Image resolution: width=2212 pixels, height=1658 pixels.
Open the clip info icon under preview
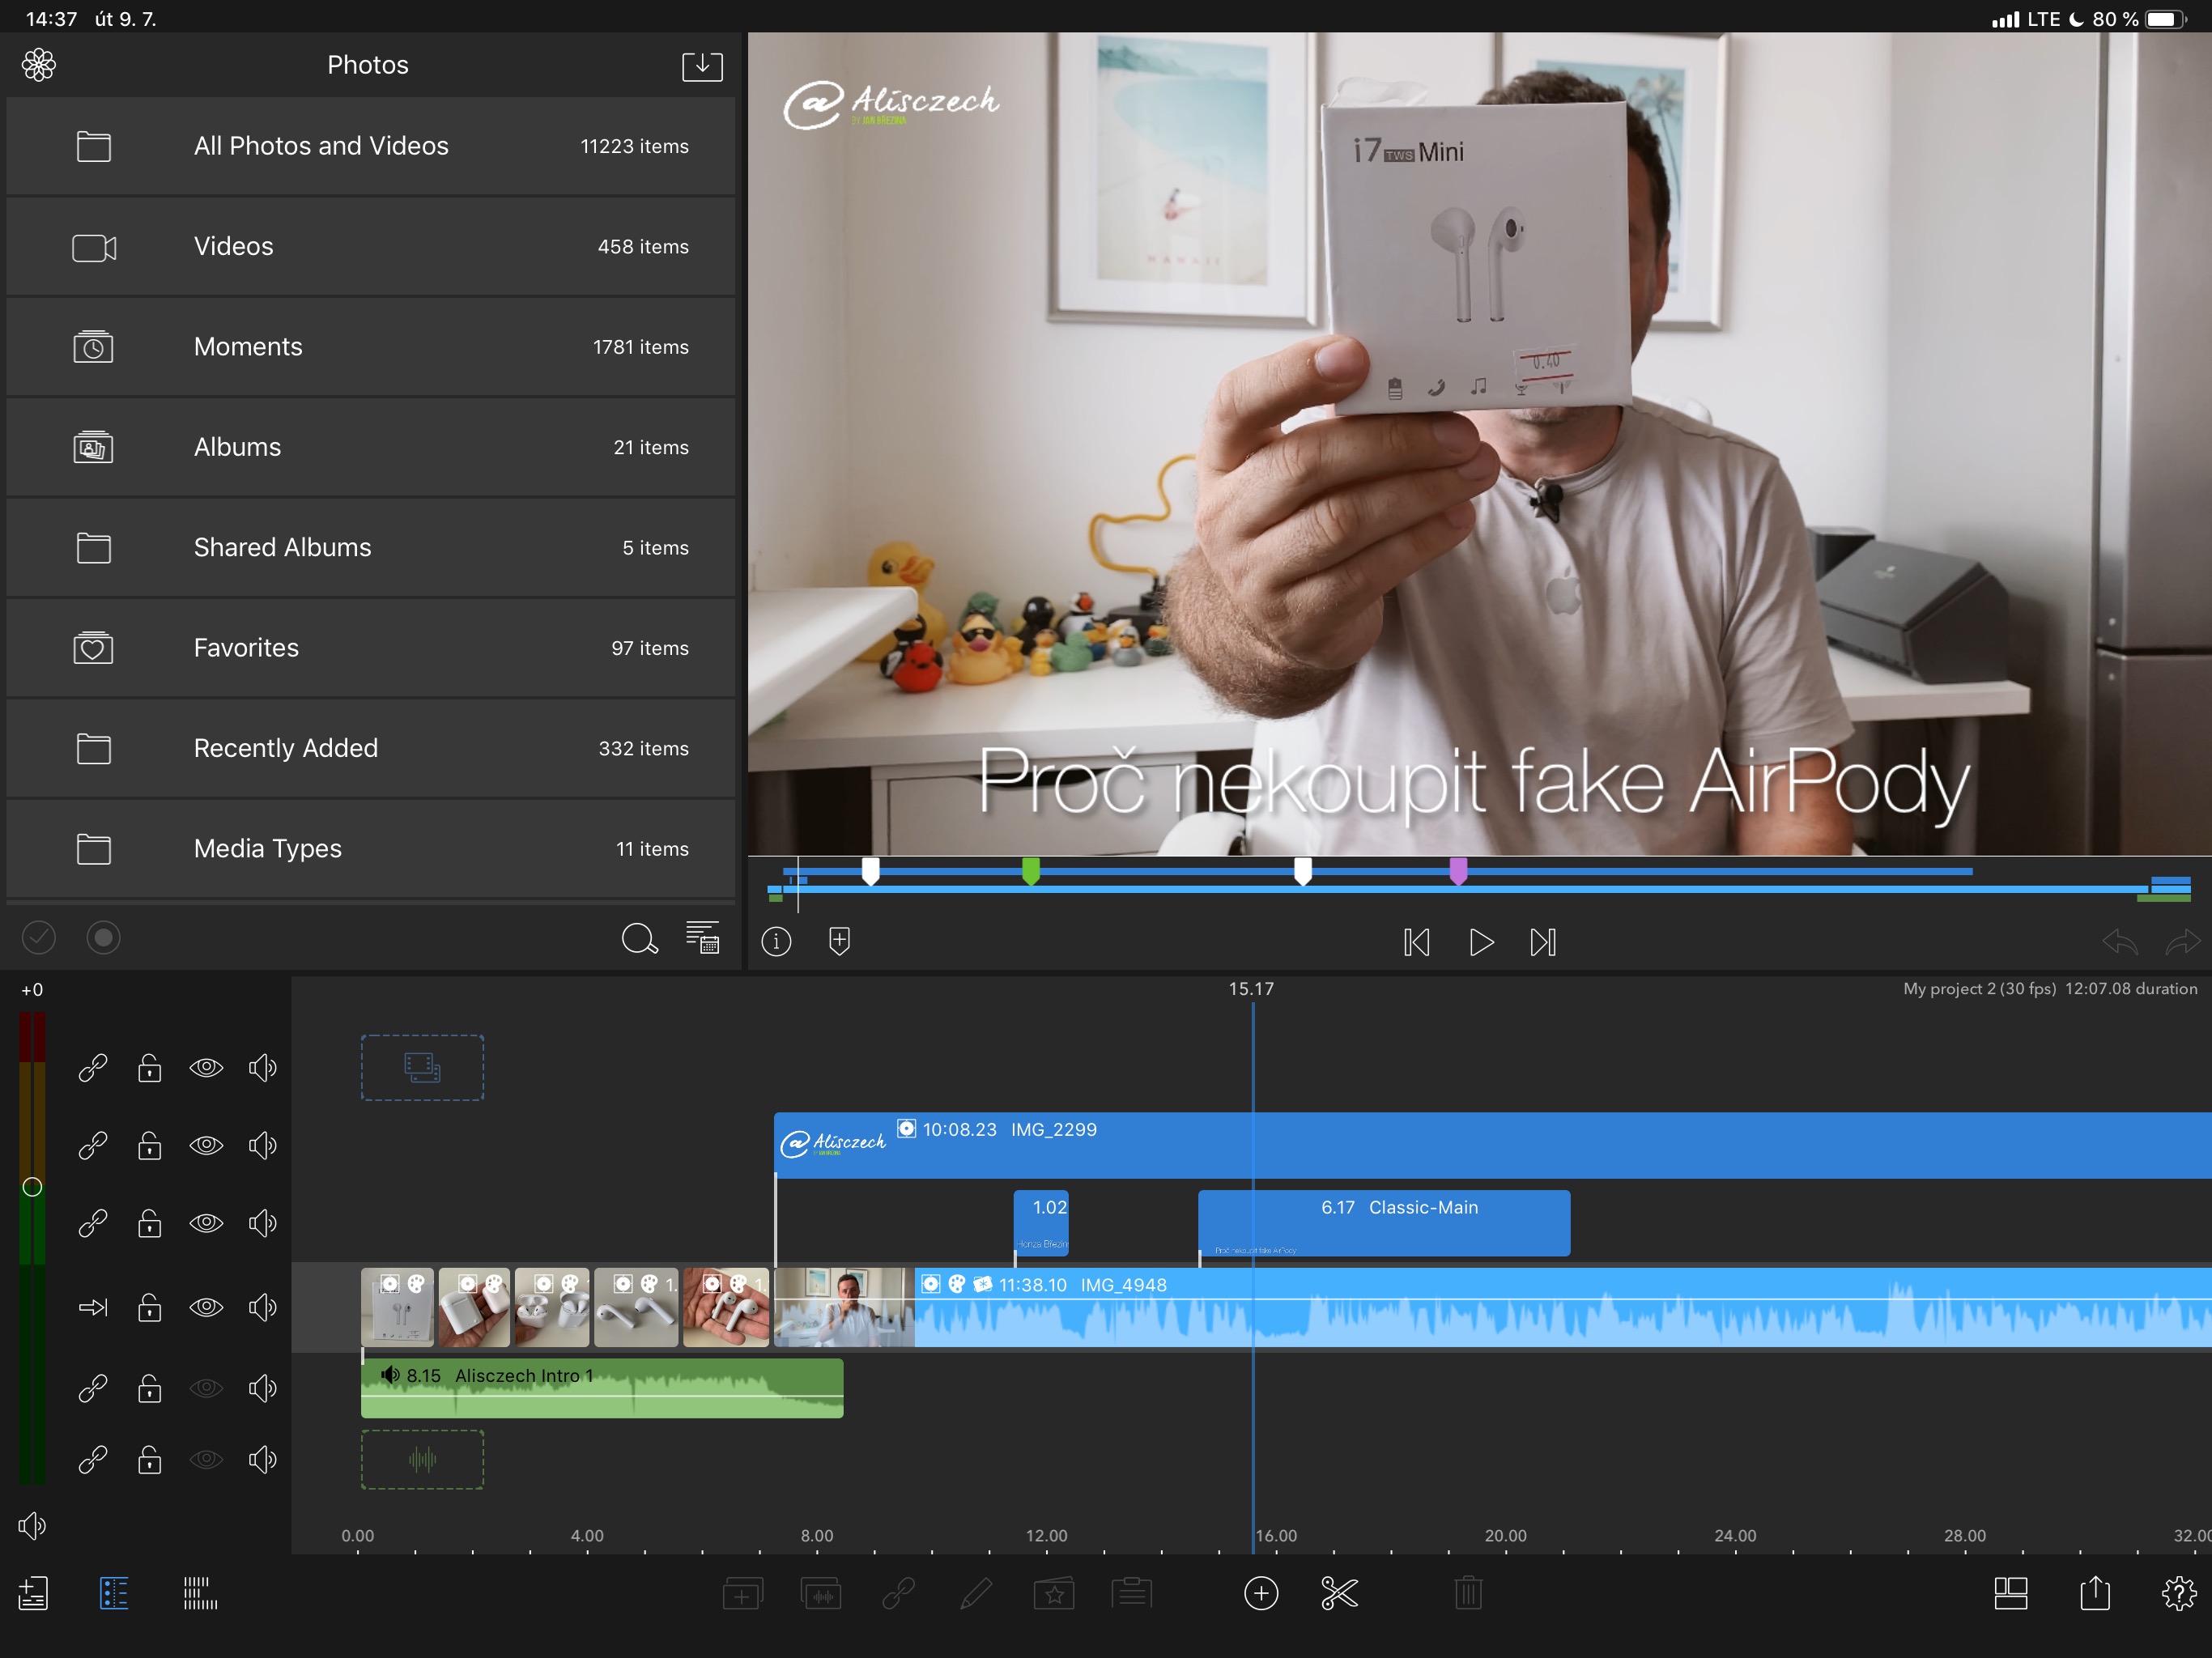[x=776, y=941]
